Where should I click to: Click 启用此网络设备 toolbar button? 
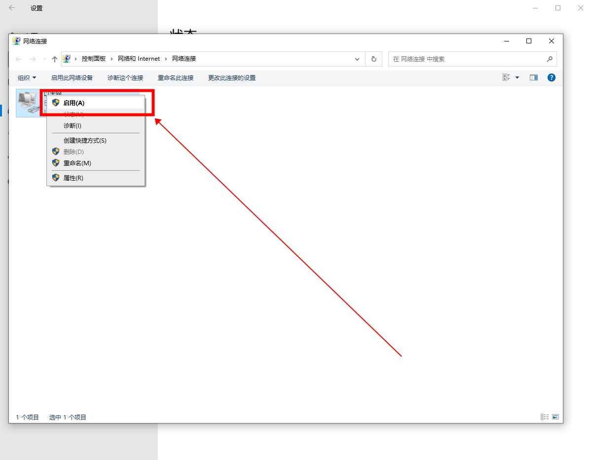(x=72, y=77)
